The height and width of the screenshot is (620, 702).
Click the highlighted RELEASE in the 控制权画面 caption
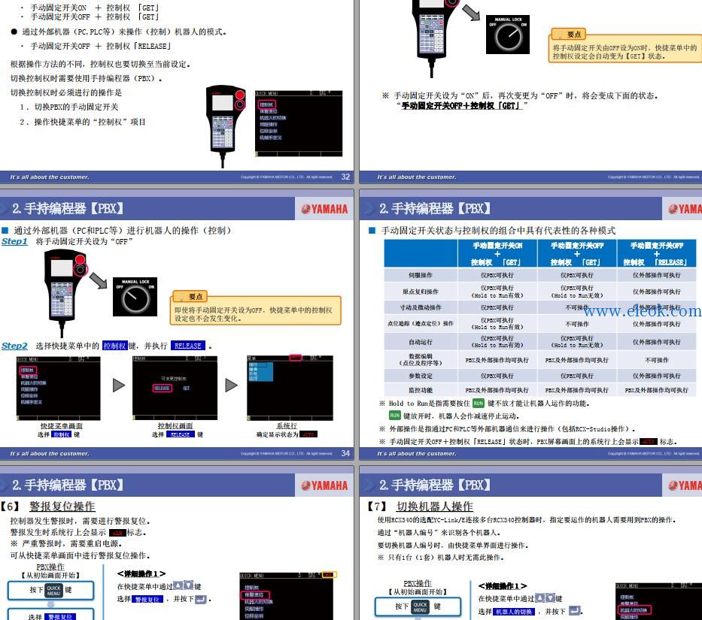tap(181, 434)
